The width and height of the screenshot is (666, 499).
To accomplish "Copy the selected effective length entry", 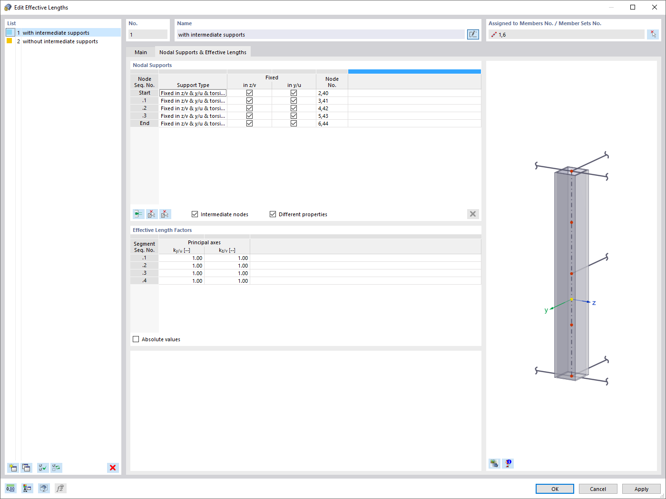I will pyautogui.click(x=27, y=468).
